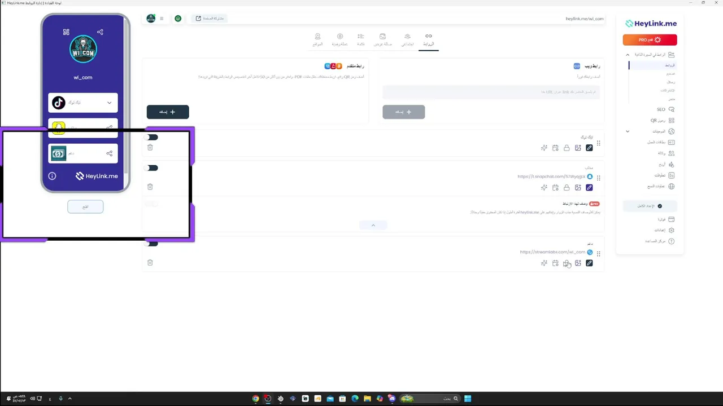Click the info icon in phone preview footer
Image resolution: width=723 pixels, height=406 pixels.
[x=52, y=176]
